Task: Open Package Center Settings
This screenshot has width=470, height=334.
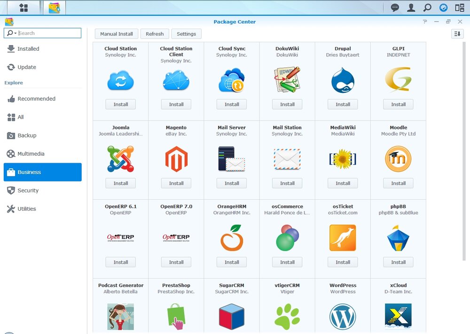Action: click(x=186, y=34)
